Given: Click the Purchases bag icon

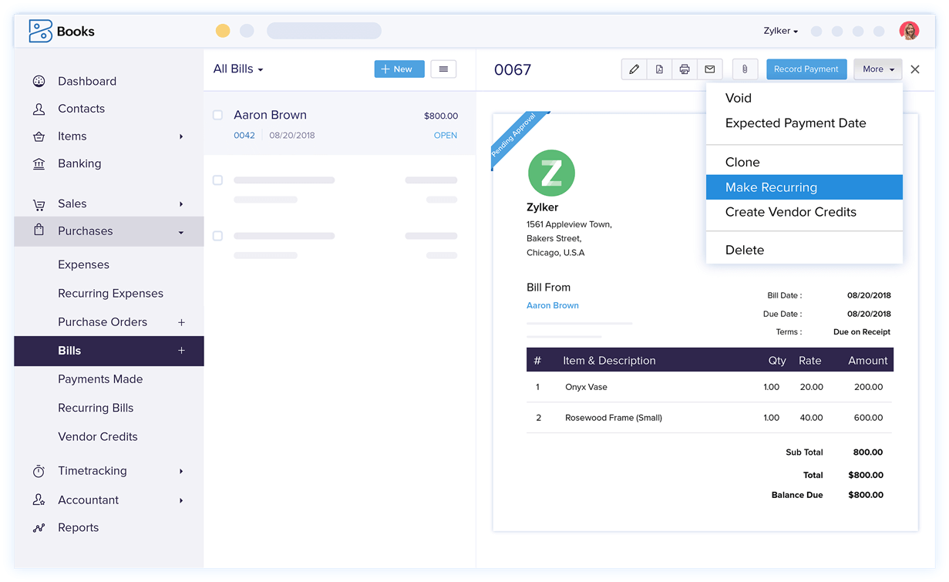Looking at the screenshot, I should pos(39,230).
